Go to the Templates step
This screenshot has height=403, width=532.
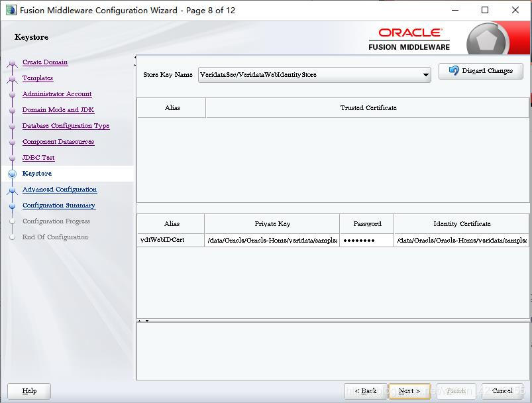[38, 78]
